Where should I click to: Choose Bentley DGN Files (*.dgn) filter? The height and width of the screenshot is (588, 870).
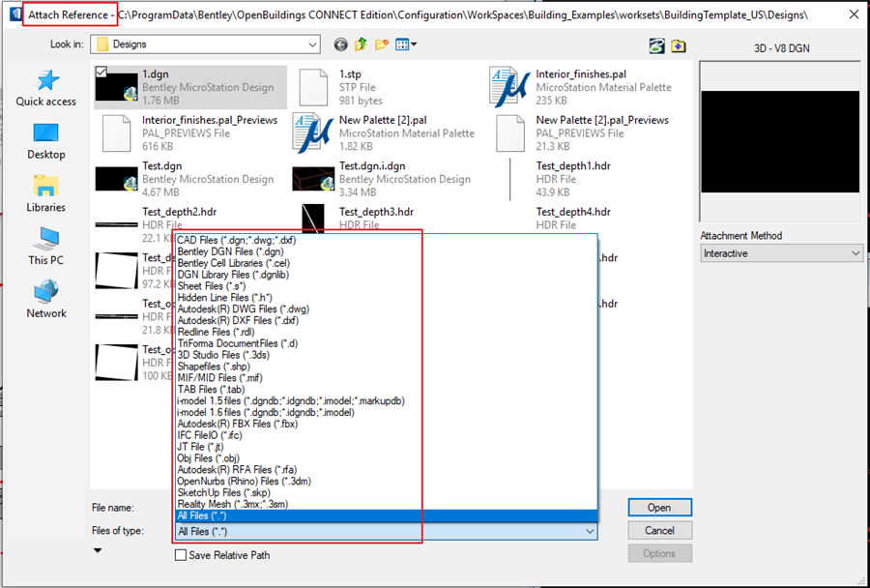tap(386, 252)
